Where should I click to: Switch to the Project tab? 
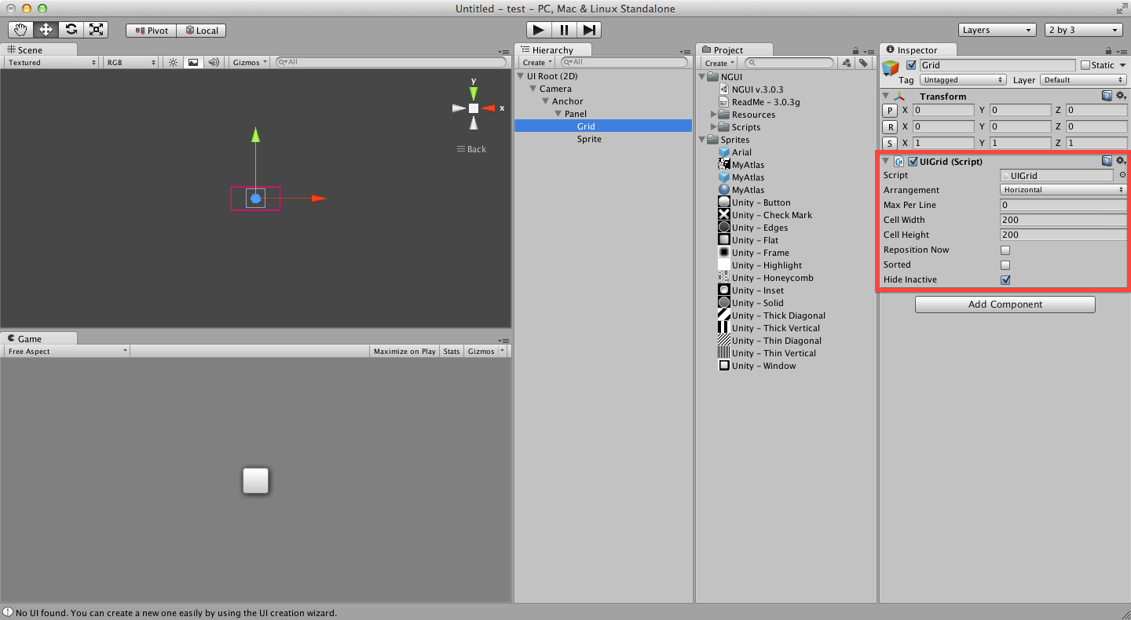[729, 49]
